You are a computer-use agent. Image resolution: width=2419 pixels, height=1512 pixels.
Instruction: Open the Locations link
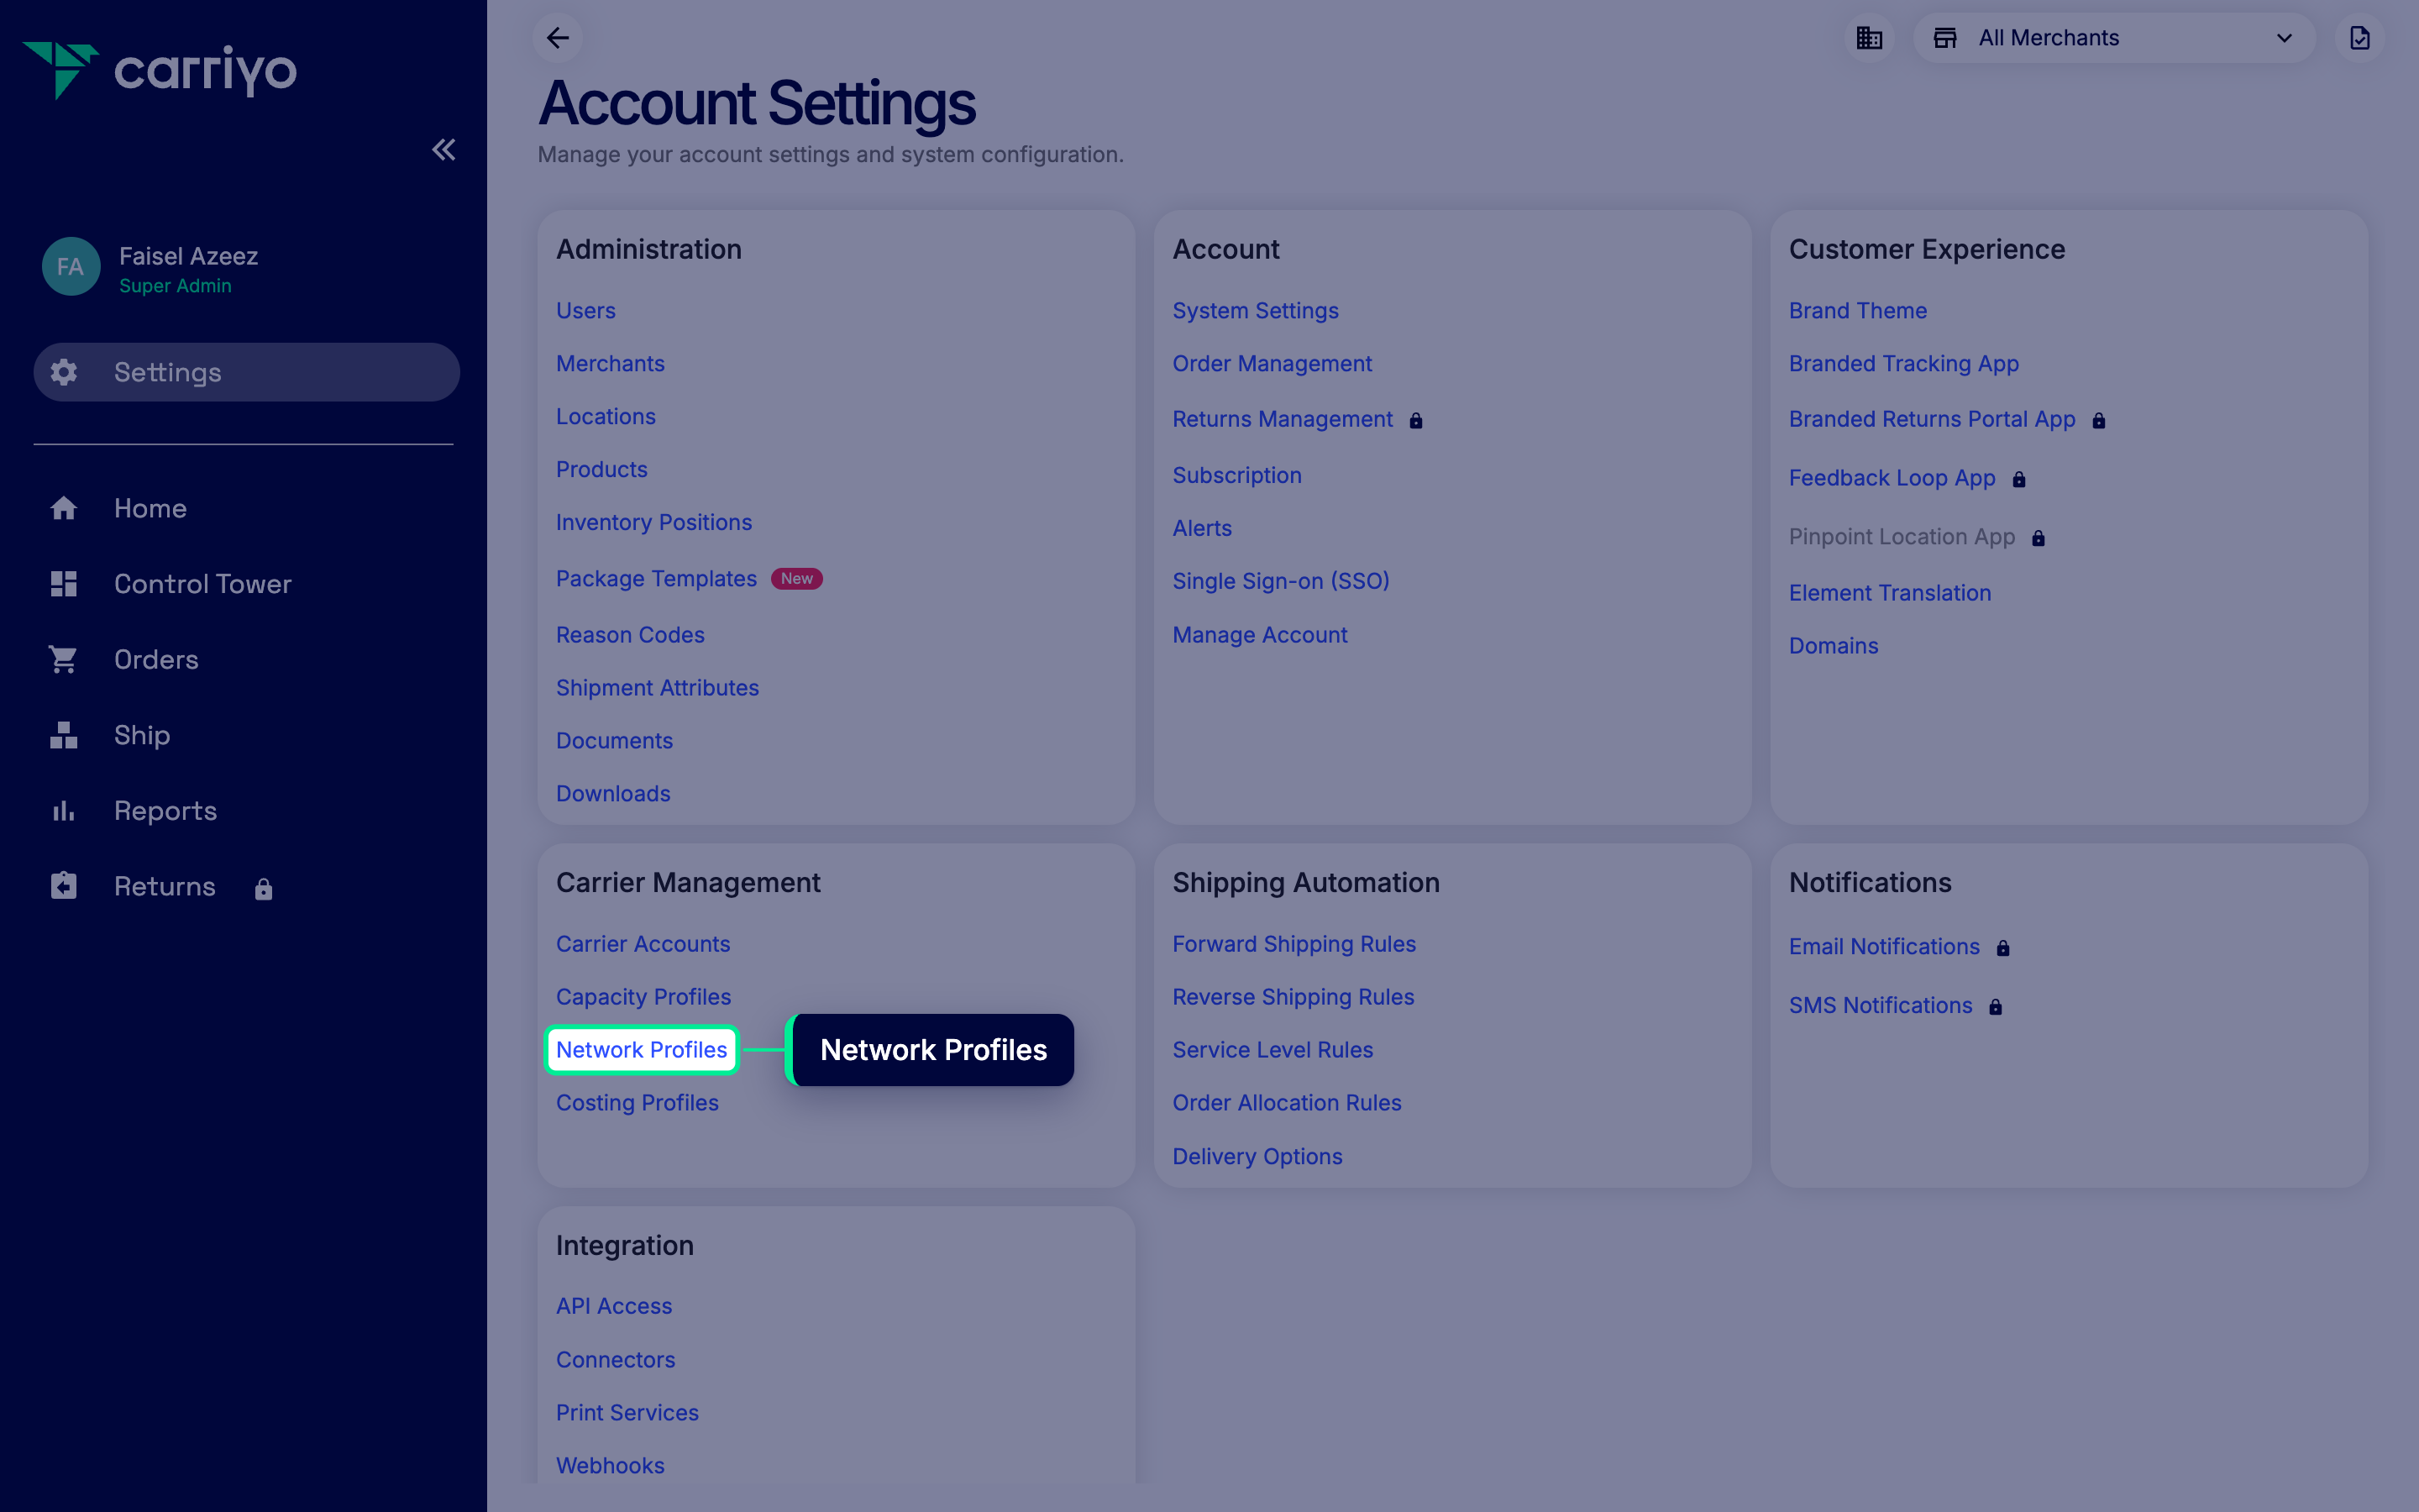click(x=606, y=416)
